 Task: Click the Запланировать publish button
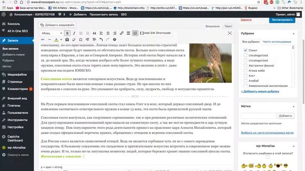[x=282, y=20]
